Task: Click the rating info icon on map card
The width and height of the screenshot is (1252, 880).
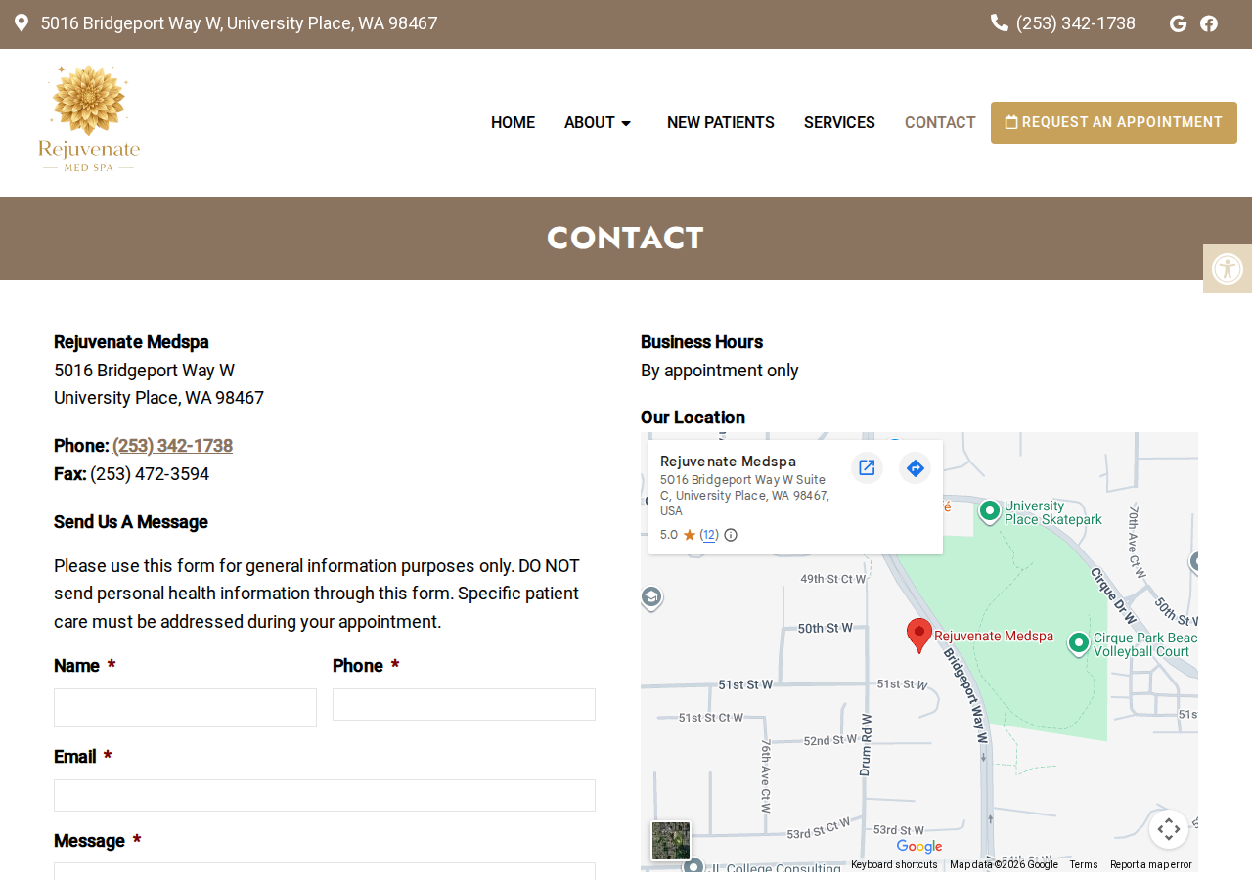Action: [731, 535]
